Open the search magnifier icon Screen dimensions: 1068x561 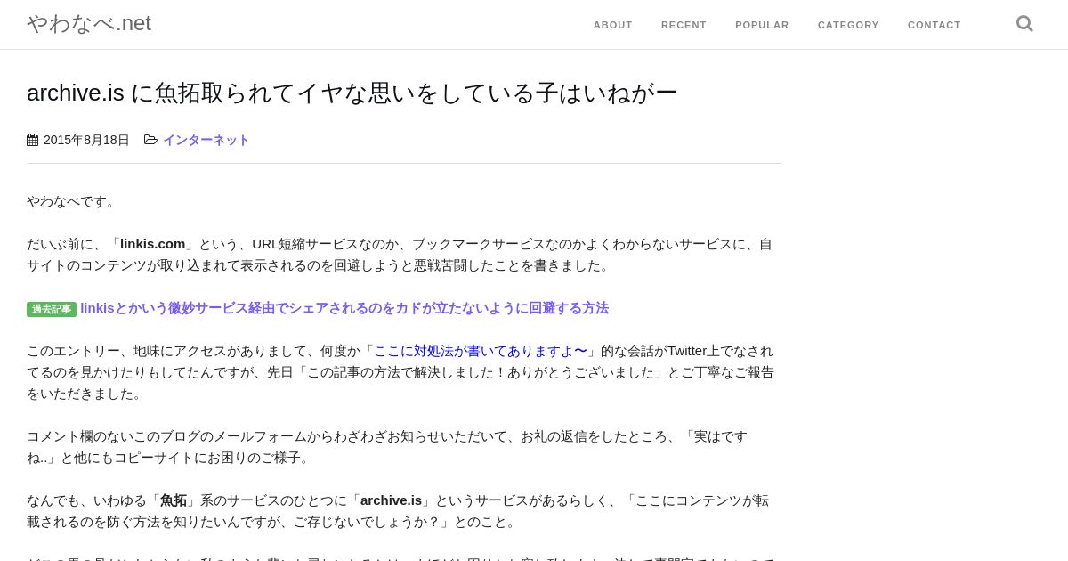pos(1024,24)
